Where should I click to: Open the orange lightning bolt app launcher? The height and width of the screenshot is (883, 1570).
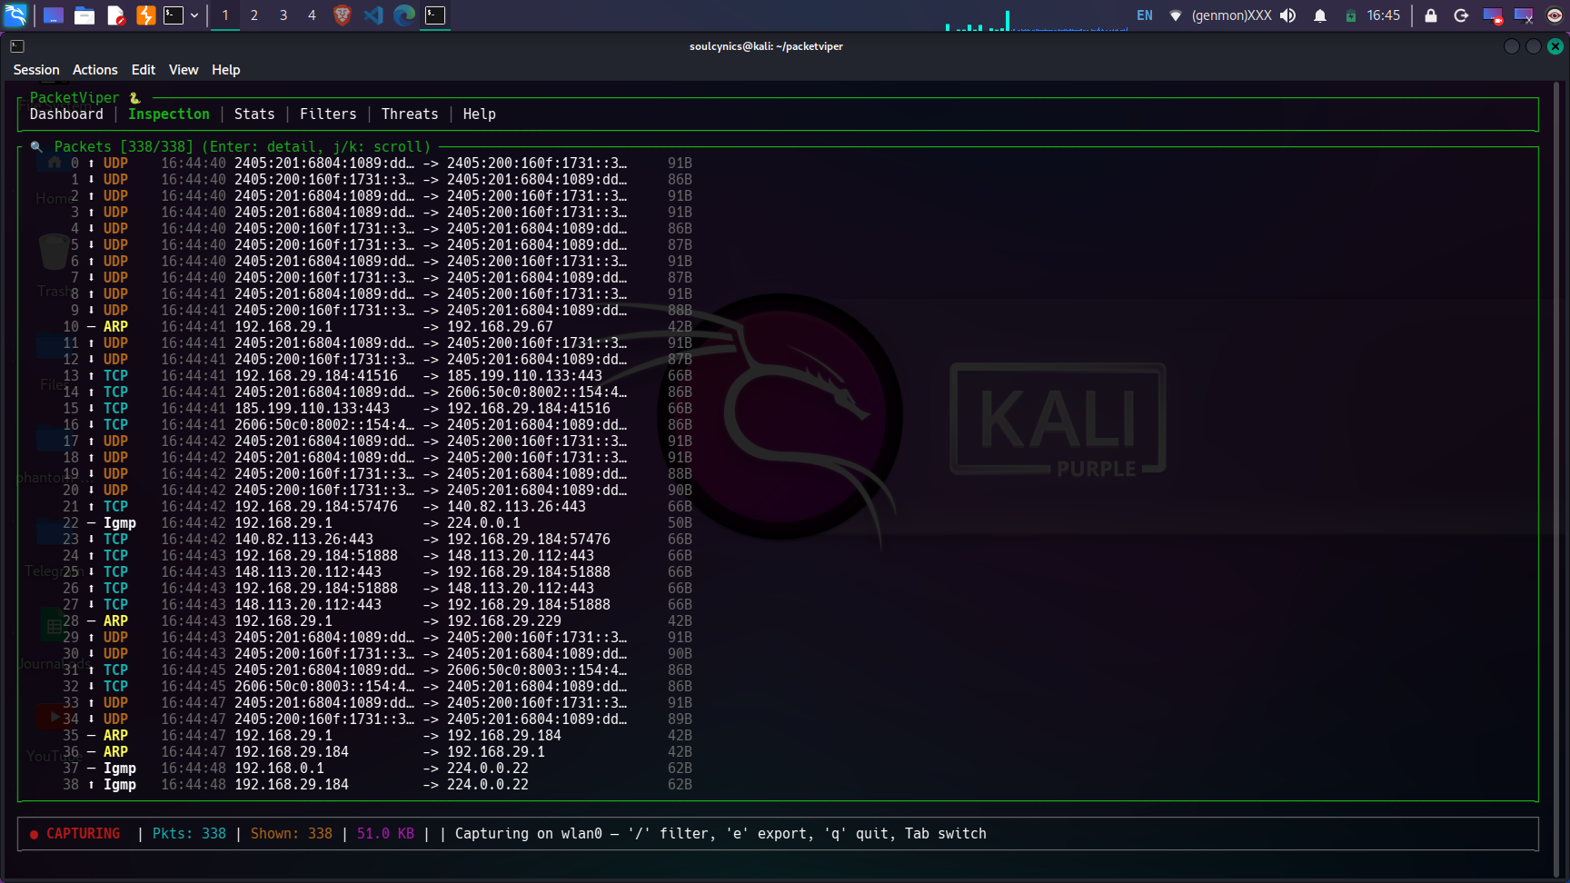(145, 15)
